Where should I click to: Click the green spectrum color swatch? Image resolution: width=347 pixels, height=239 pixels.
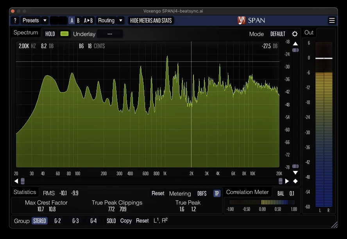point(64,34)
